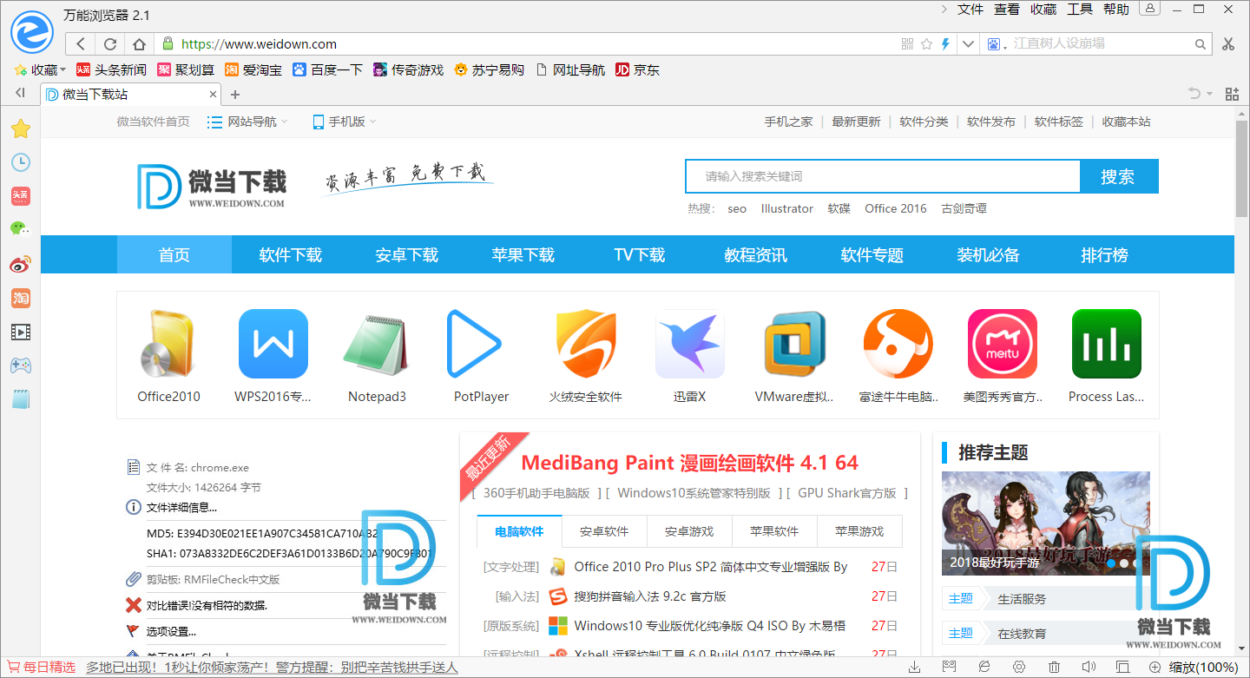Open the 文件 menu
The width and height of the screenshot is (1250, 678).
(x=970, y=9)
